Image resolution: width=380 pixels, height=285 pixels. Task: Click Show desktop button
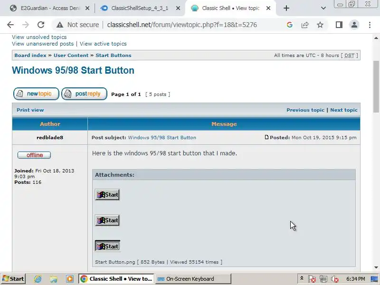coord(375,279)
